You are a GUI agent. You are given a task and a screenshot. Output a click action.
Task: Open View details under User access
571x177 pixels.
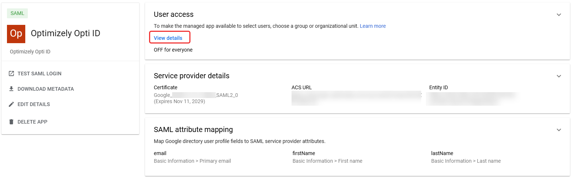168,38
